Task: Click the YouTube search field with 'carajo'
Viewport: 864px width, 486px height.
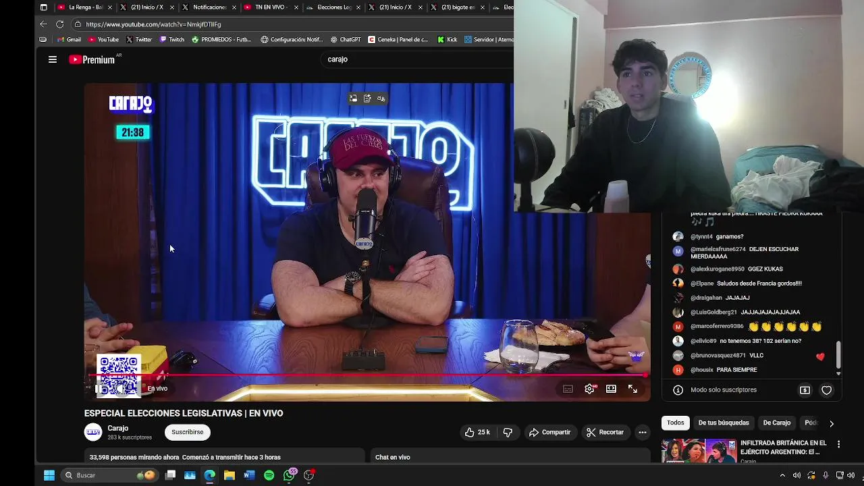Action: point(418,59)
